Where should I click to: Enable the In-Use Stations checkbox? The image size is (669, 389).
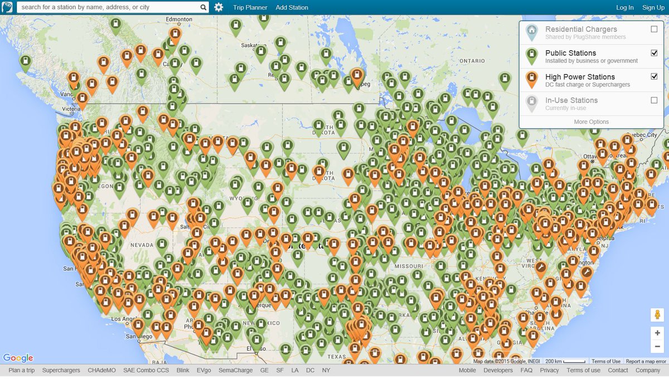pos(654,100)
